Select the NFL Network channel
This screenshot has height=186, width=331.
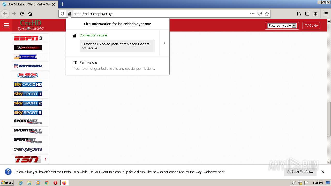pyautogui.click(x=28, y=66)
